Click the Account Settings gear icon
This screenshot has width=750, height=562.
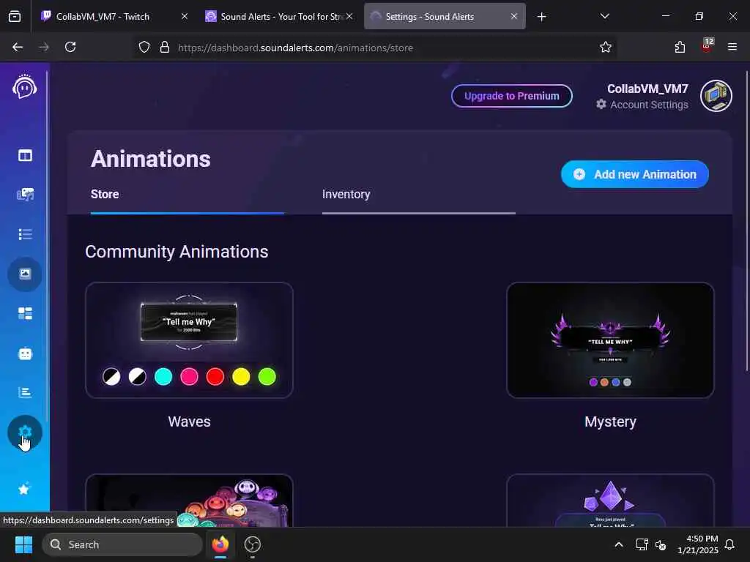601,104
